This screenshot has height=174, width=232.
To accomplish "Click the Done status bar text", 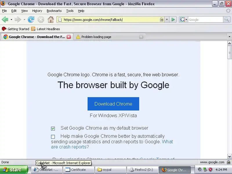I will click(5, 162).
